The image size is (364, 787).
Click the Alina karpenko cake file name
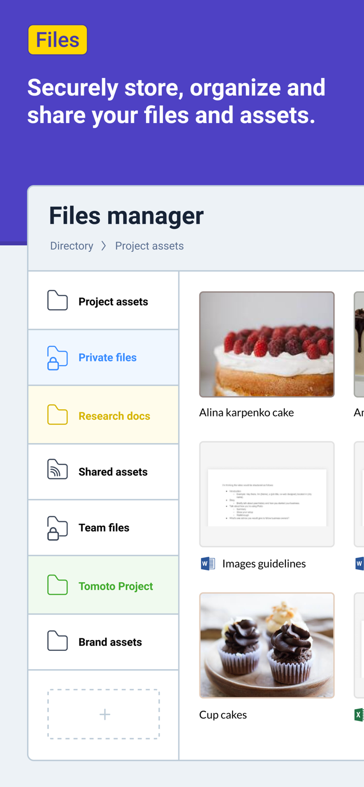pos(246,412)
